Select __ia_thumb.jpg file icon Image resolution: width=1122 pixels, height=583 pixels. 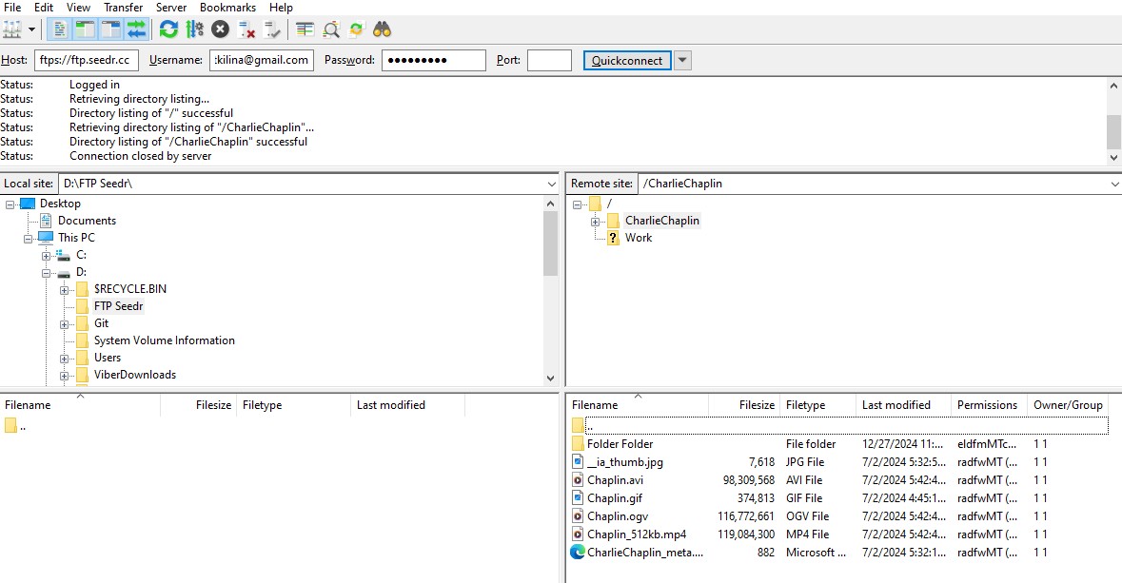point(578,462)
